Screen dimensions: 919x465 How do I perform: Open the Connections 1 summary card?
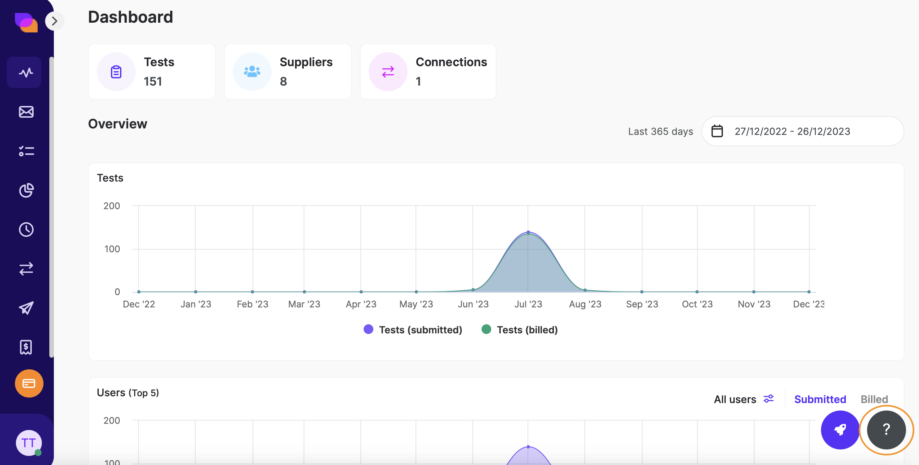pos(428,72)
